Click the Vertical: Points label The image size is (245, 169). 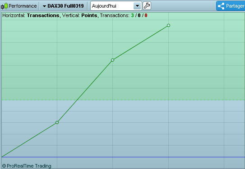[x=80, y=15]
